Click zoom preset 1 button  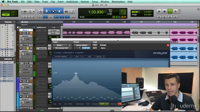(x=22, y=17)
